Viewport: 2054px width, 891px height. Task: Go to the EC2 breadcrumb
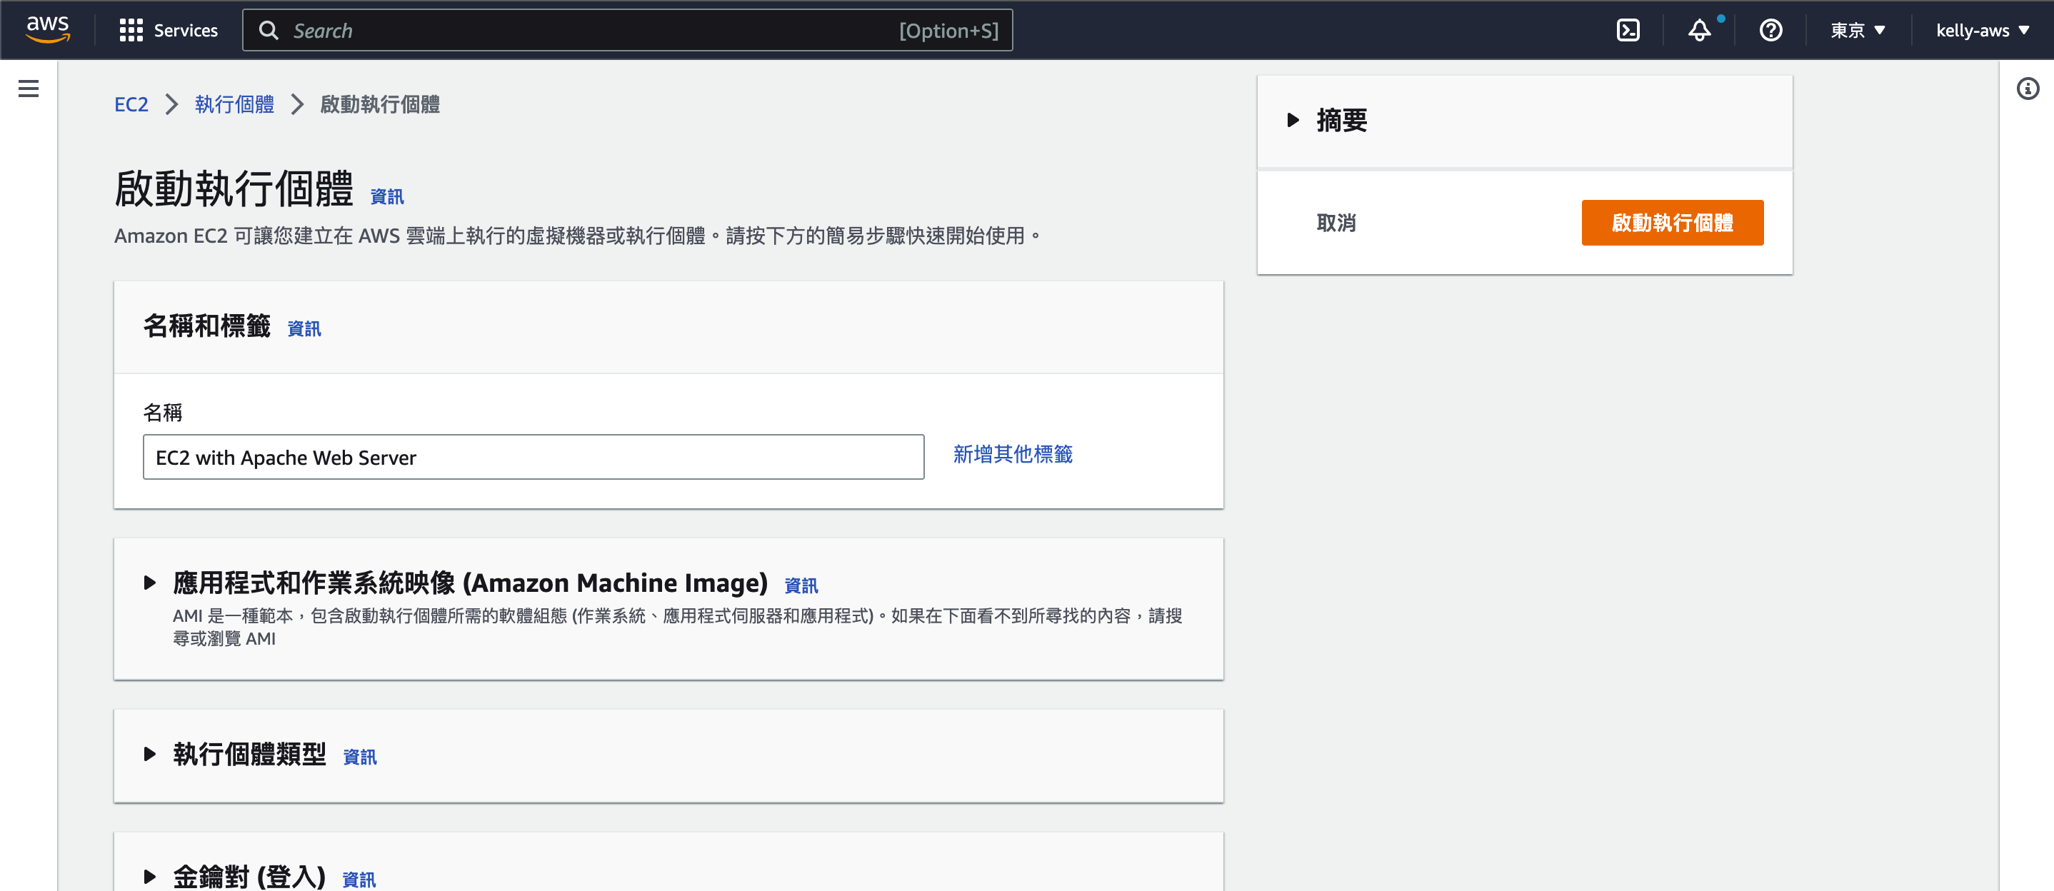tap(131, 104)
